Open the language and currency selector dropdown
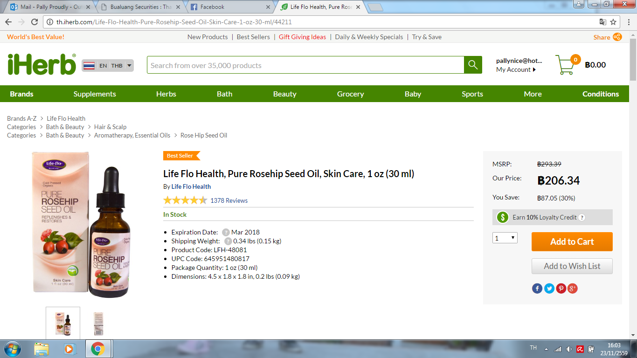637x358 pixels. [x=108, y=66]
